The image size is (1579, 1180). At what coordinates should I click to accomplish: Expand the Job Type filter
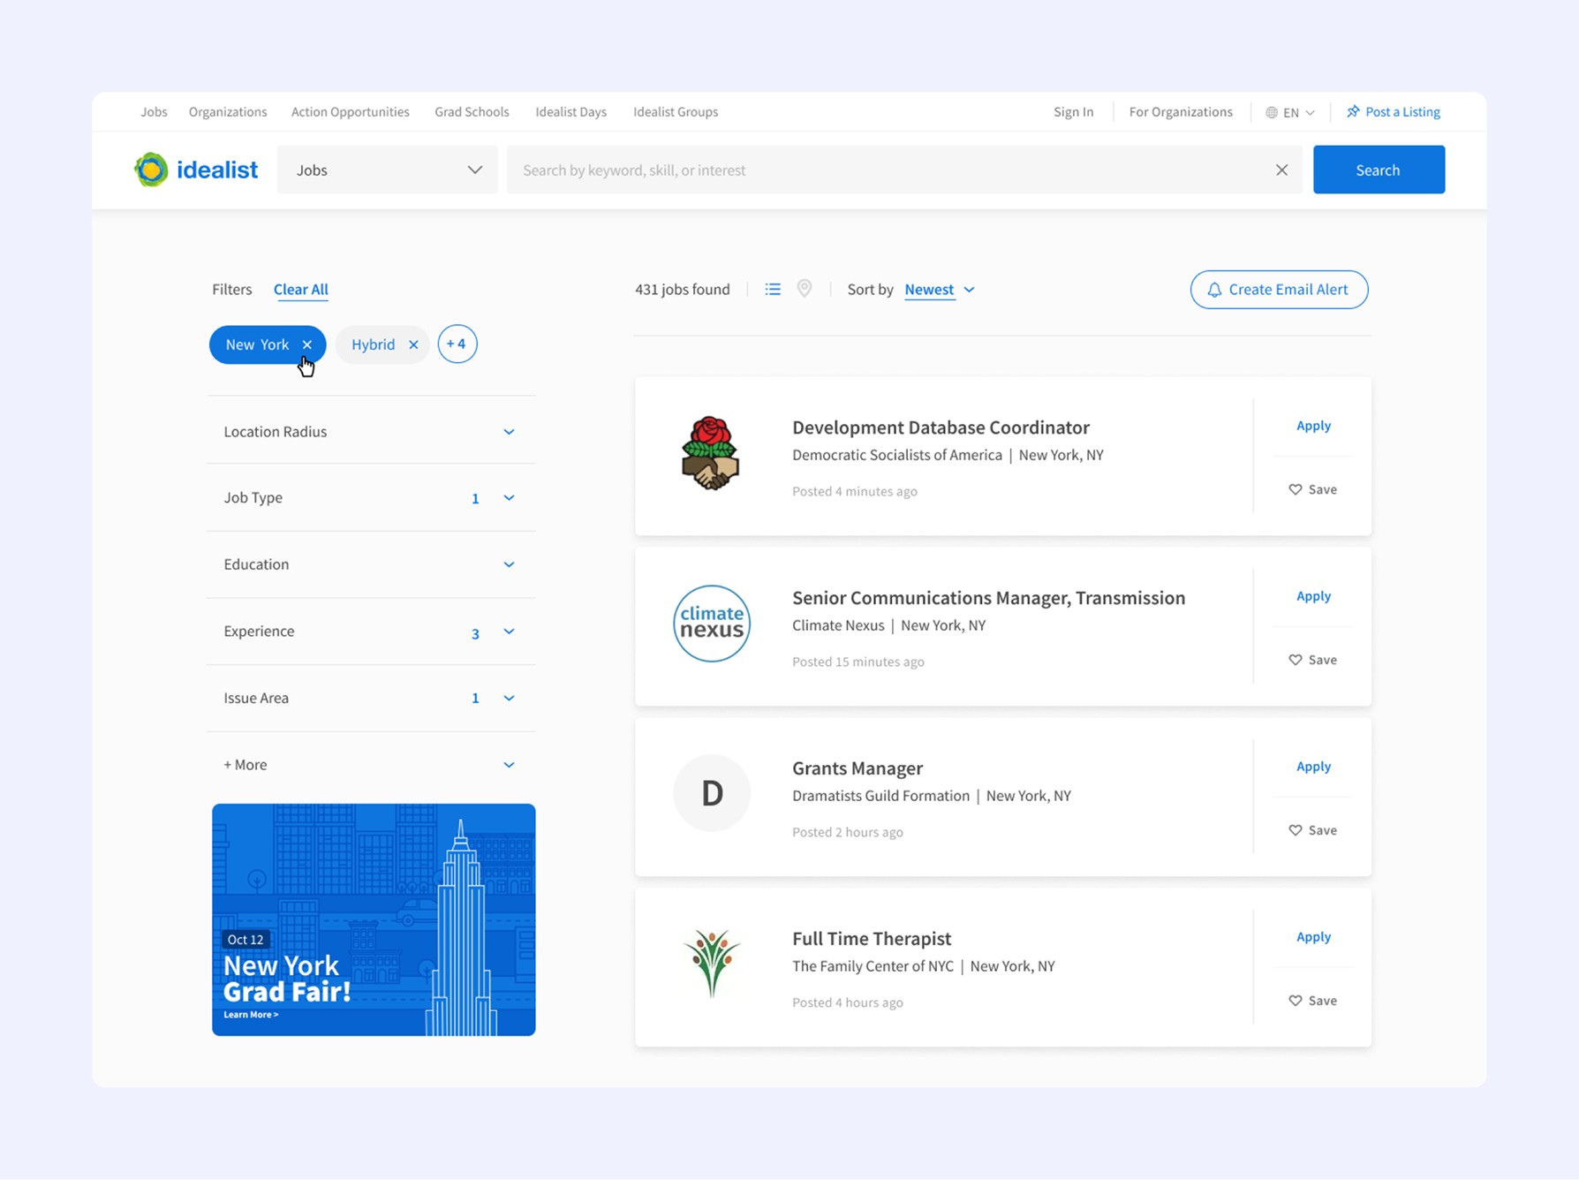371,497
